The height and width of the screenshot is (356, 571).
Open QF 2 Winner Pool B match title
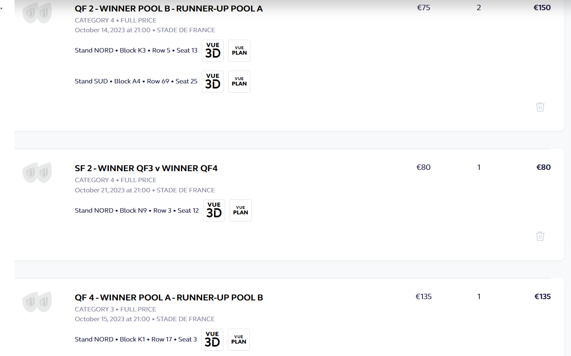[169, 8]
